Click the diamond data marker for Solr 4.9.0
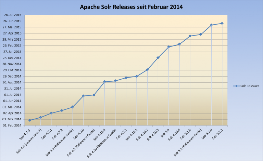263x161 pixels. point(83,96)
